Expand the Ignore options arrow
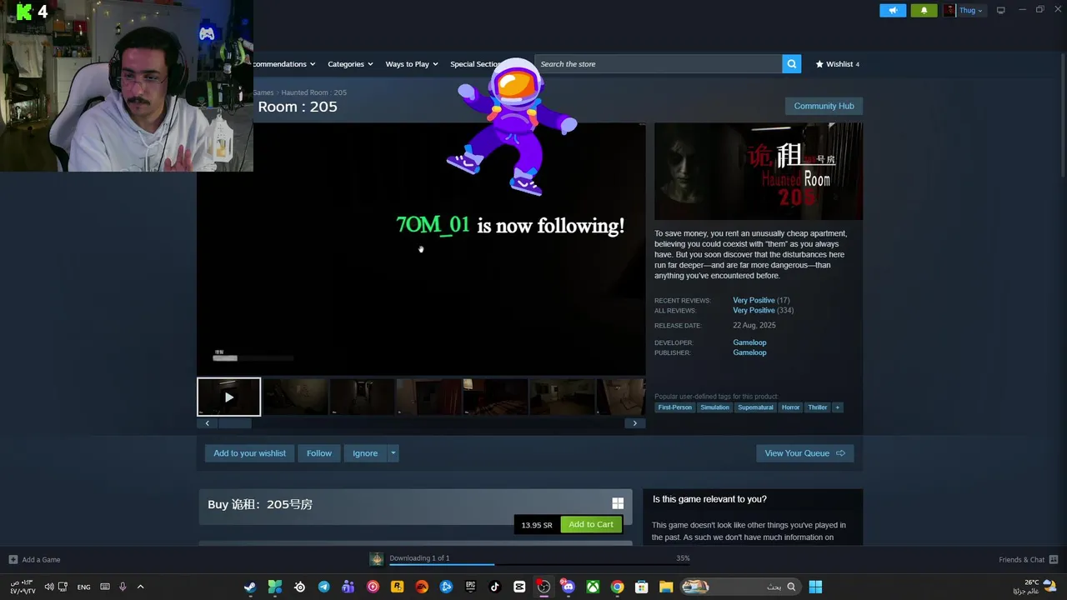1067x600 pixels. (x=393, y=453)
